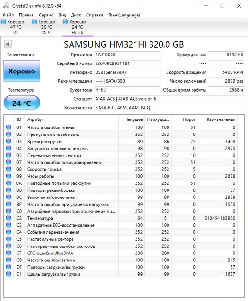Select the raw value 11677 in row E1
The image size is (248, 301).
point(229,274)
